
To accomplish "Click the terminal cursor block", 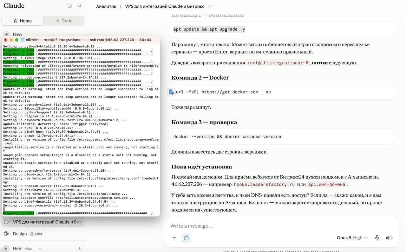I will pyautogui.click(x=4, y=209).
